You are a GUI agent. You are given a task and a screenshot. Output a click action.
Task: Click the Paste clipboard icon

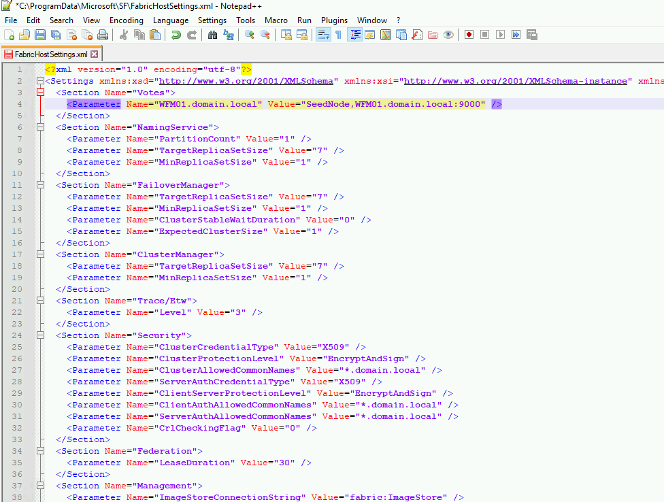pyautogui.click(x=155, y=35)
